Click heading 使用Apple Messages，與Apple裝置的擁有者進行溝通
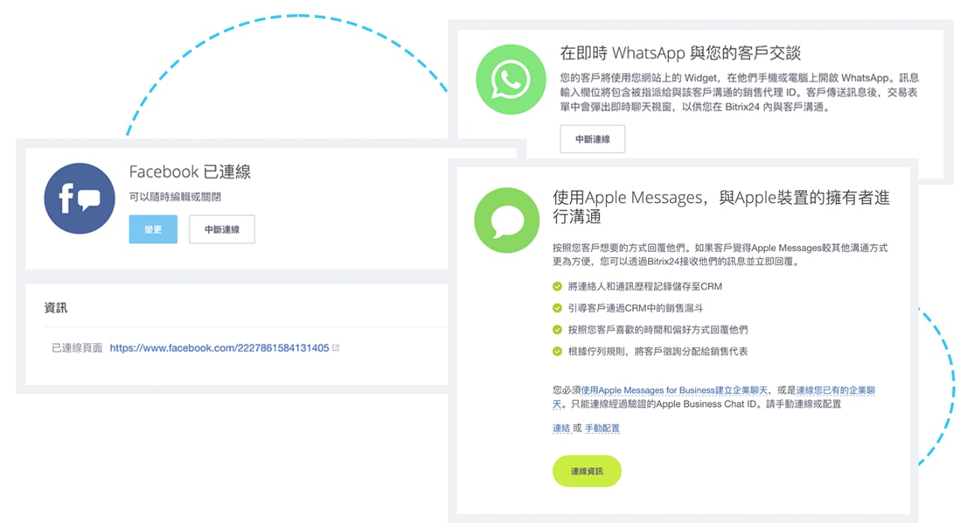The height and width of the screenshot is (532, 974). tap(722, 207)
